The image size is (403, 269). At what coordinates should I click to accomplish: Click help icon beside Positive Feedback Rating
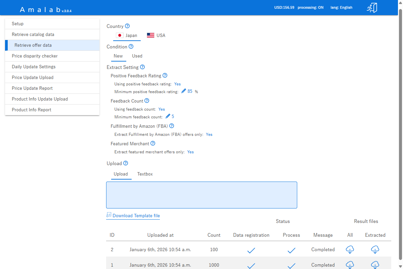(x=165, y=76)
